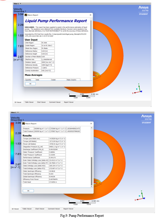Select the 'S1 to R1 Side 2' Outlet Region value

[48, 45]
